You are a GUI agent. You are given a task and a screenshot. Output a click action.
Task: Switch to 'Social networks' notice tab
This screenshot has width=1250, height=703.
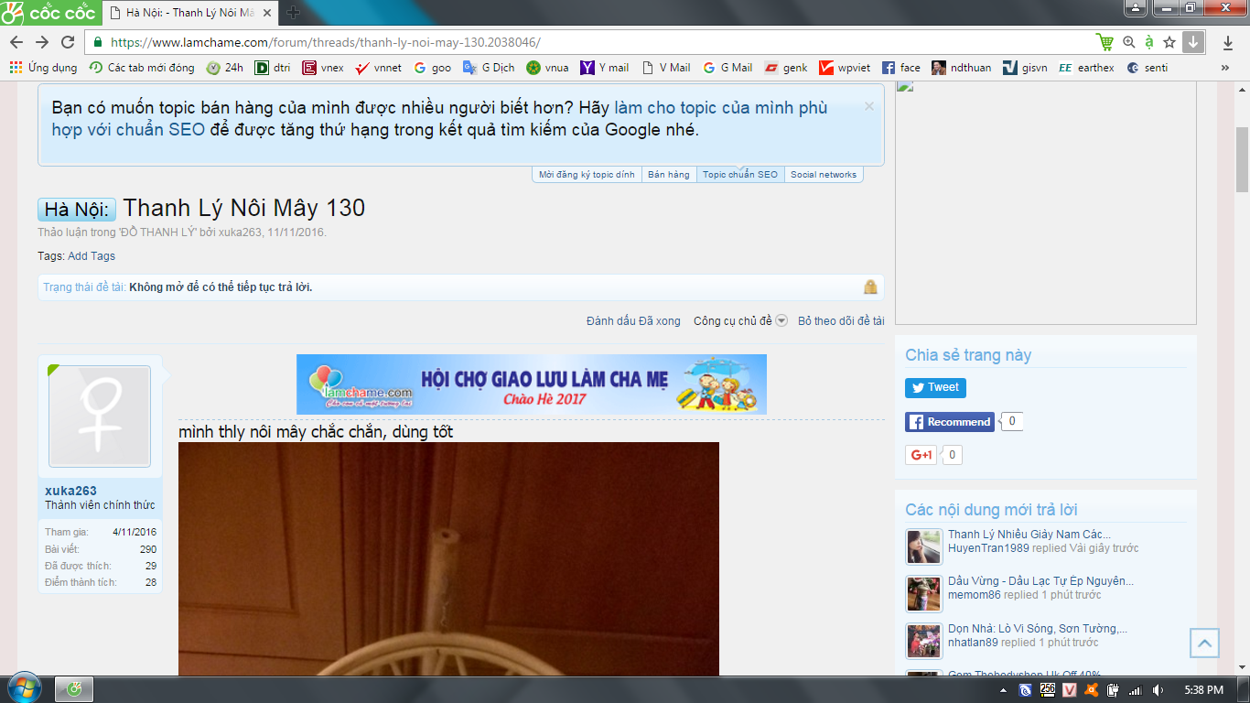click(x=824, y=174)
